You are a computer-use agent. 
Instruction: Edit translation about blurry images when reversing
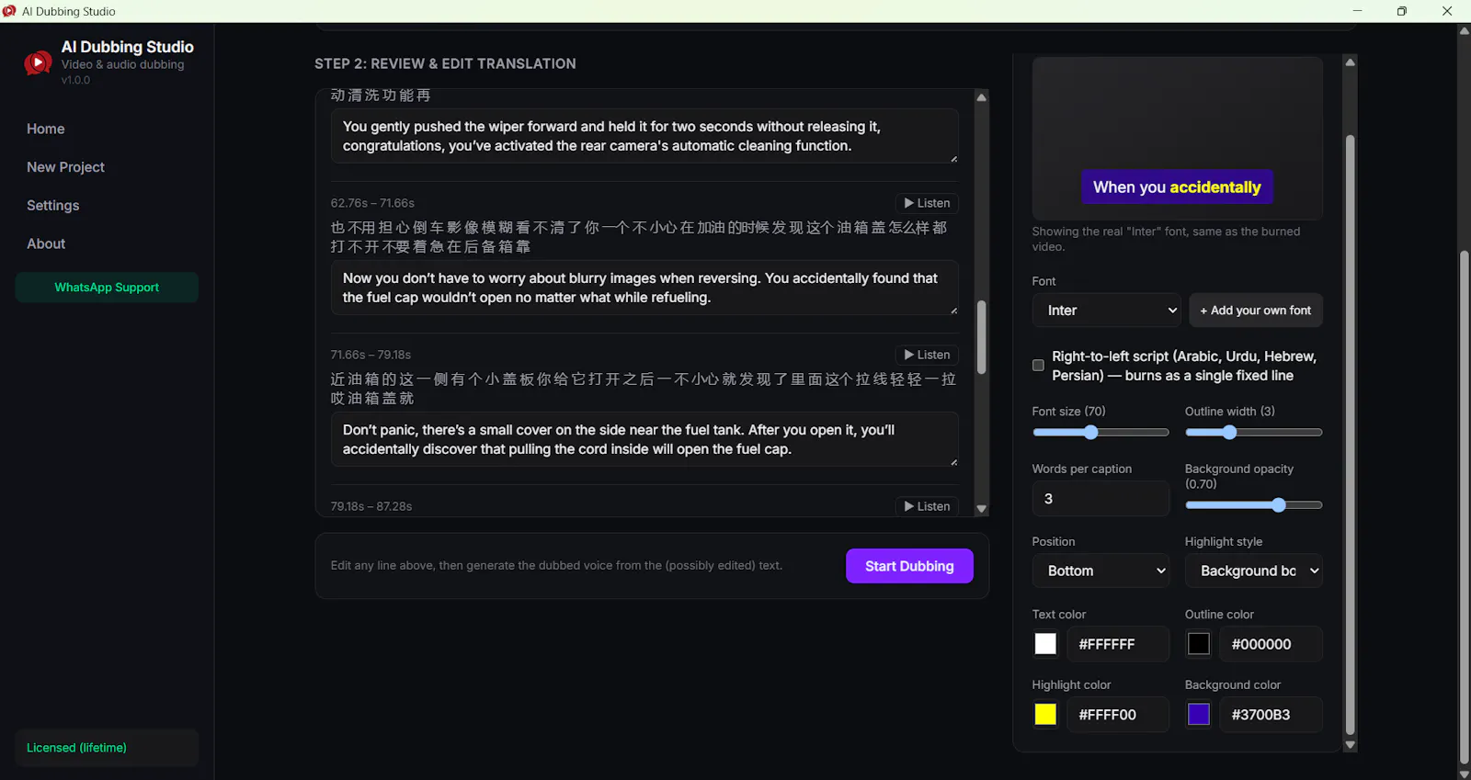click(x=644, y=288)
